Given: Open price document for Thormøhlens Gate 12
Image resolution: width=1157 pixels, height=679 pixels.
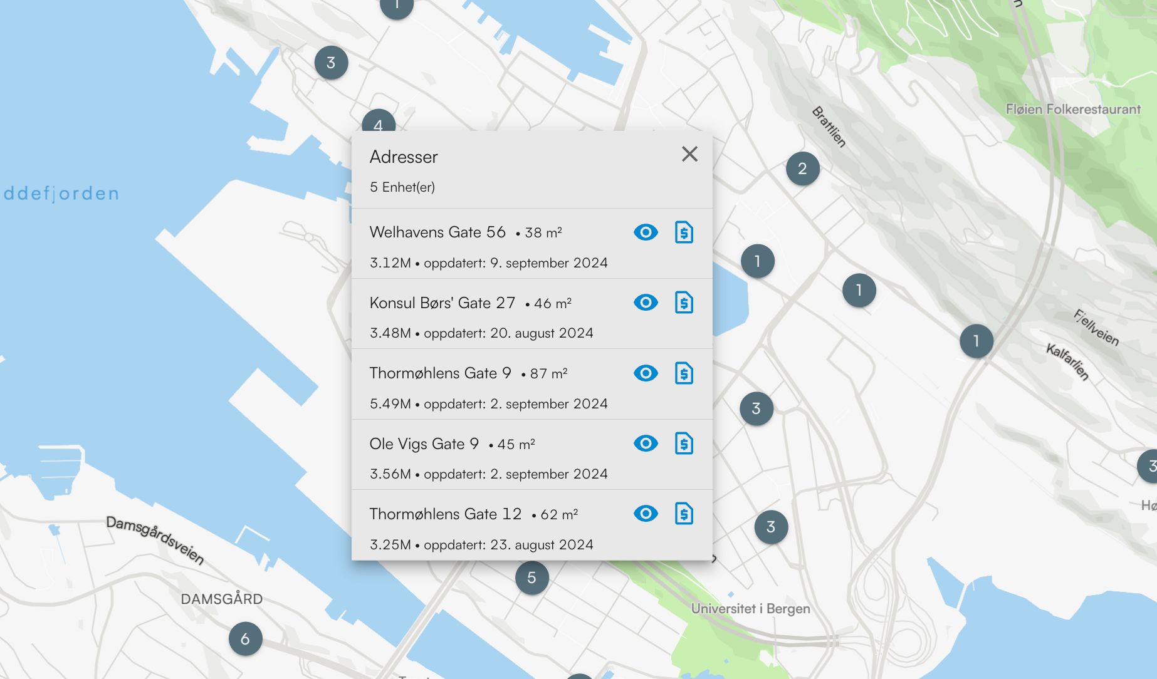Looking at the screenshot, I should [684, 514].
